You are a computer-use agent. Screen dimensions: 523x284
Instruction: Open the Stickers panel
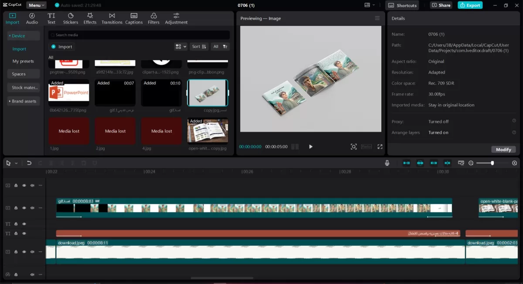(x=71, y=18)
